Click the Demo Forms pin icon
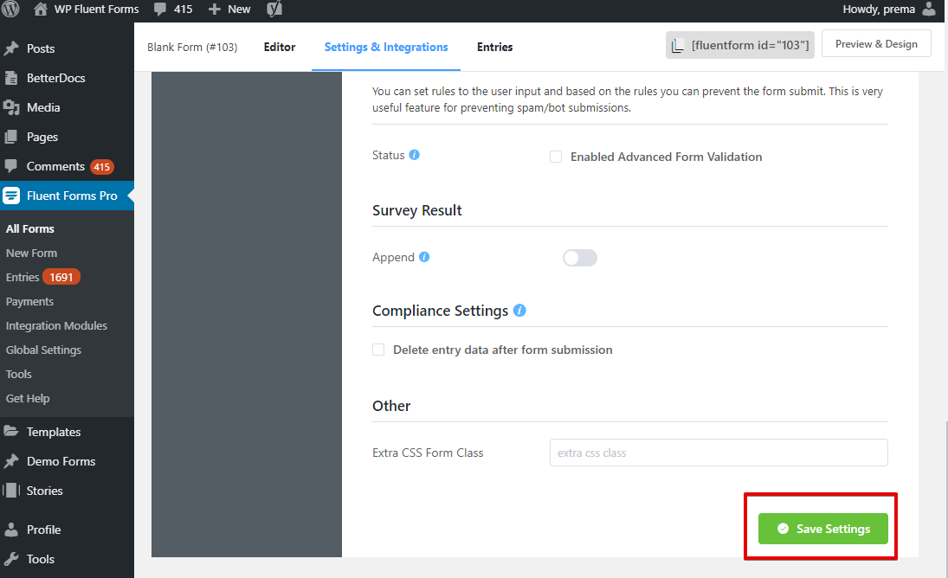 [x=11, y=461]
